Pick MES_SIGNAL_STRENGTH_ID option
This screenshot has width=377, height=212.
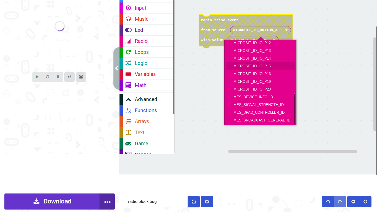tap(260, 105)
